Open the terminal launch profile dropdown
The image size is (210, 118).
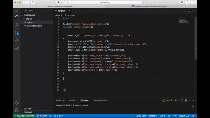178,100
